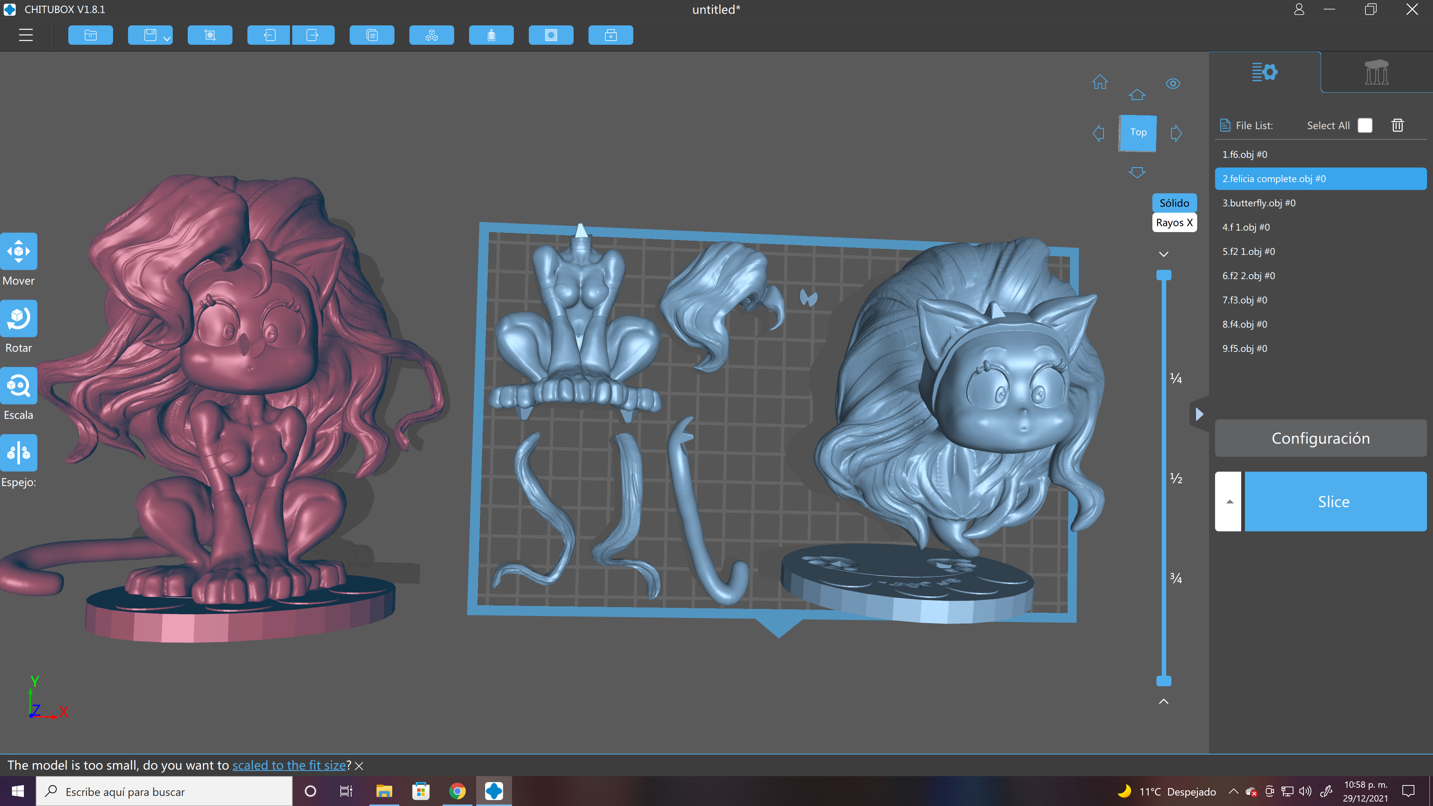The height and width of the screenshot is (806, 1433).
Task: Open the Configuración settings button
Action: coord(1321,438)
